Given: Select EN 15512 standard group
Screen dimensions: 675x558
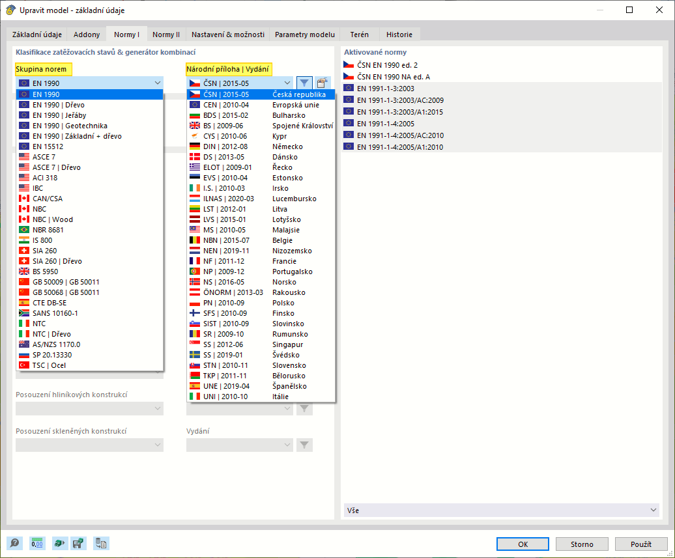Looking at the screenshot, I should pos(89,146).
